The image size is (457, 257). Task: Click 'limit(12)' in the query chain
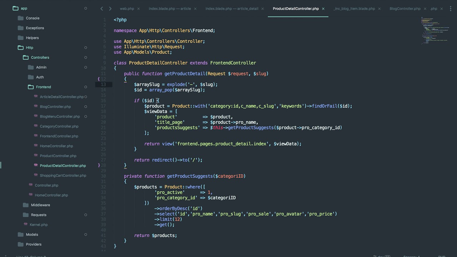[171, 219]
